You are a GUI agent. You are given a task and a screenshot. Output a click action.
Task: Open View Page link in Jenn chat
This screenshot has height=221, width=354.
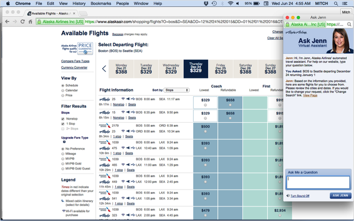310,95
